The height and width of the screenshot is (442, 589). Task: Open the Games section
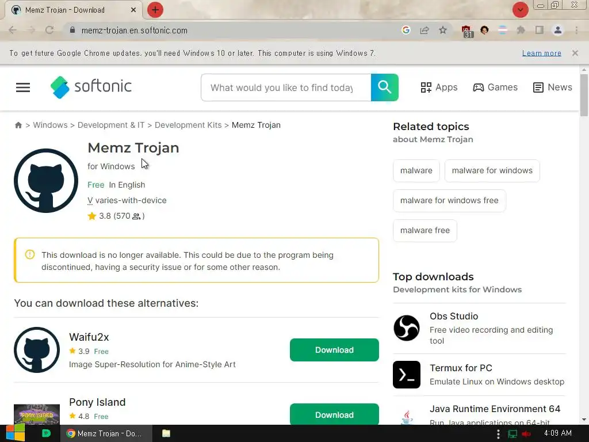click(495, 87)
